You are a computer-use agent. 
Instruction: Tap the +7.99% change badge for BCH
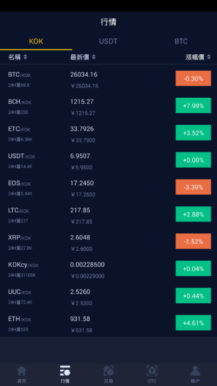tap(193, 106)
